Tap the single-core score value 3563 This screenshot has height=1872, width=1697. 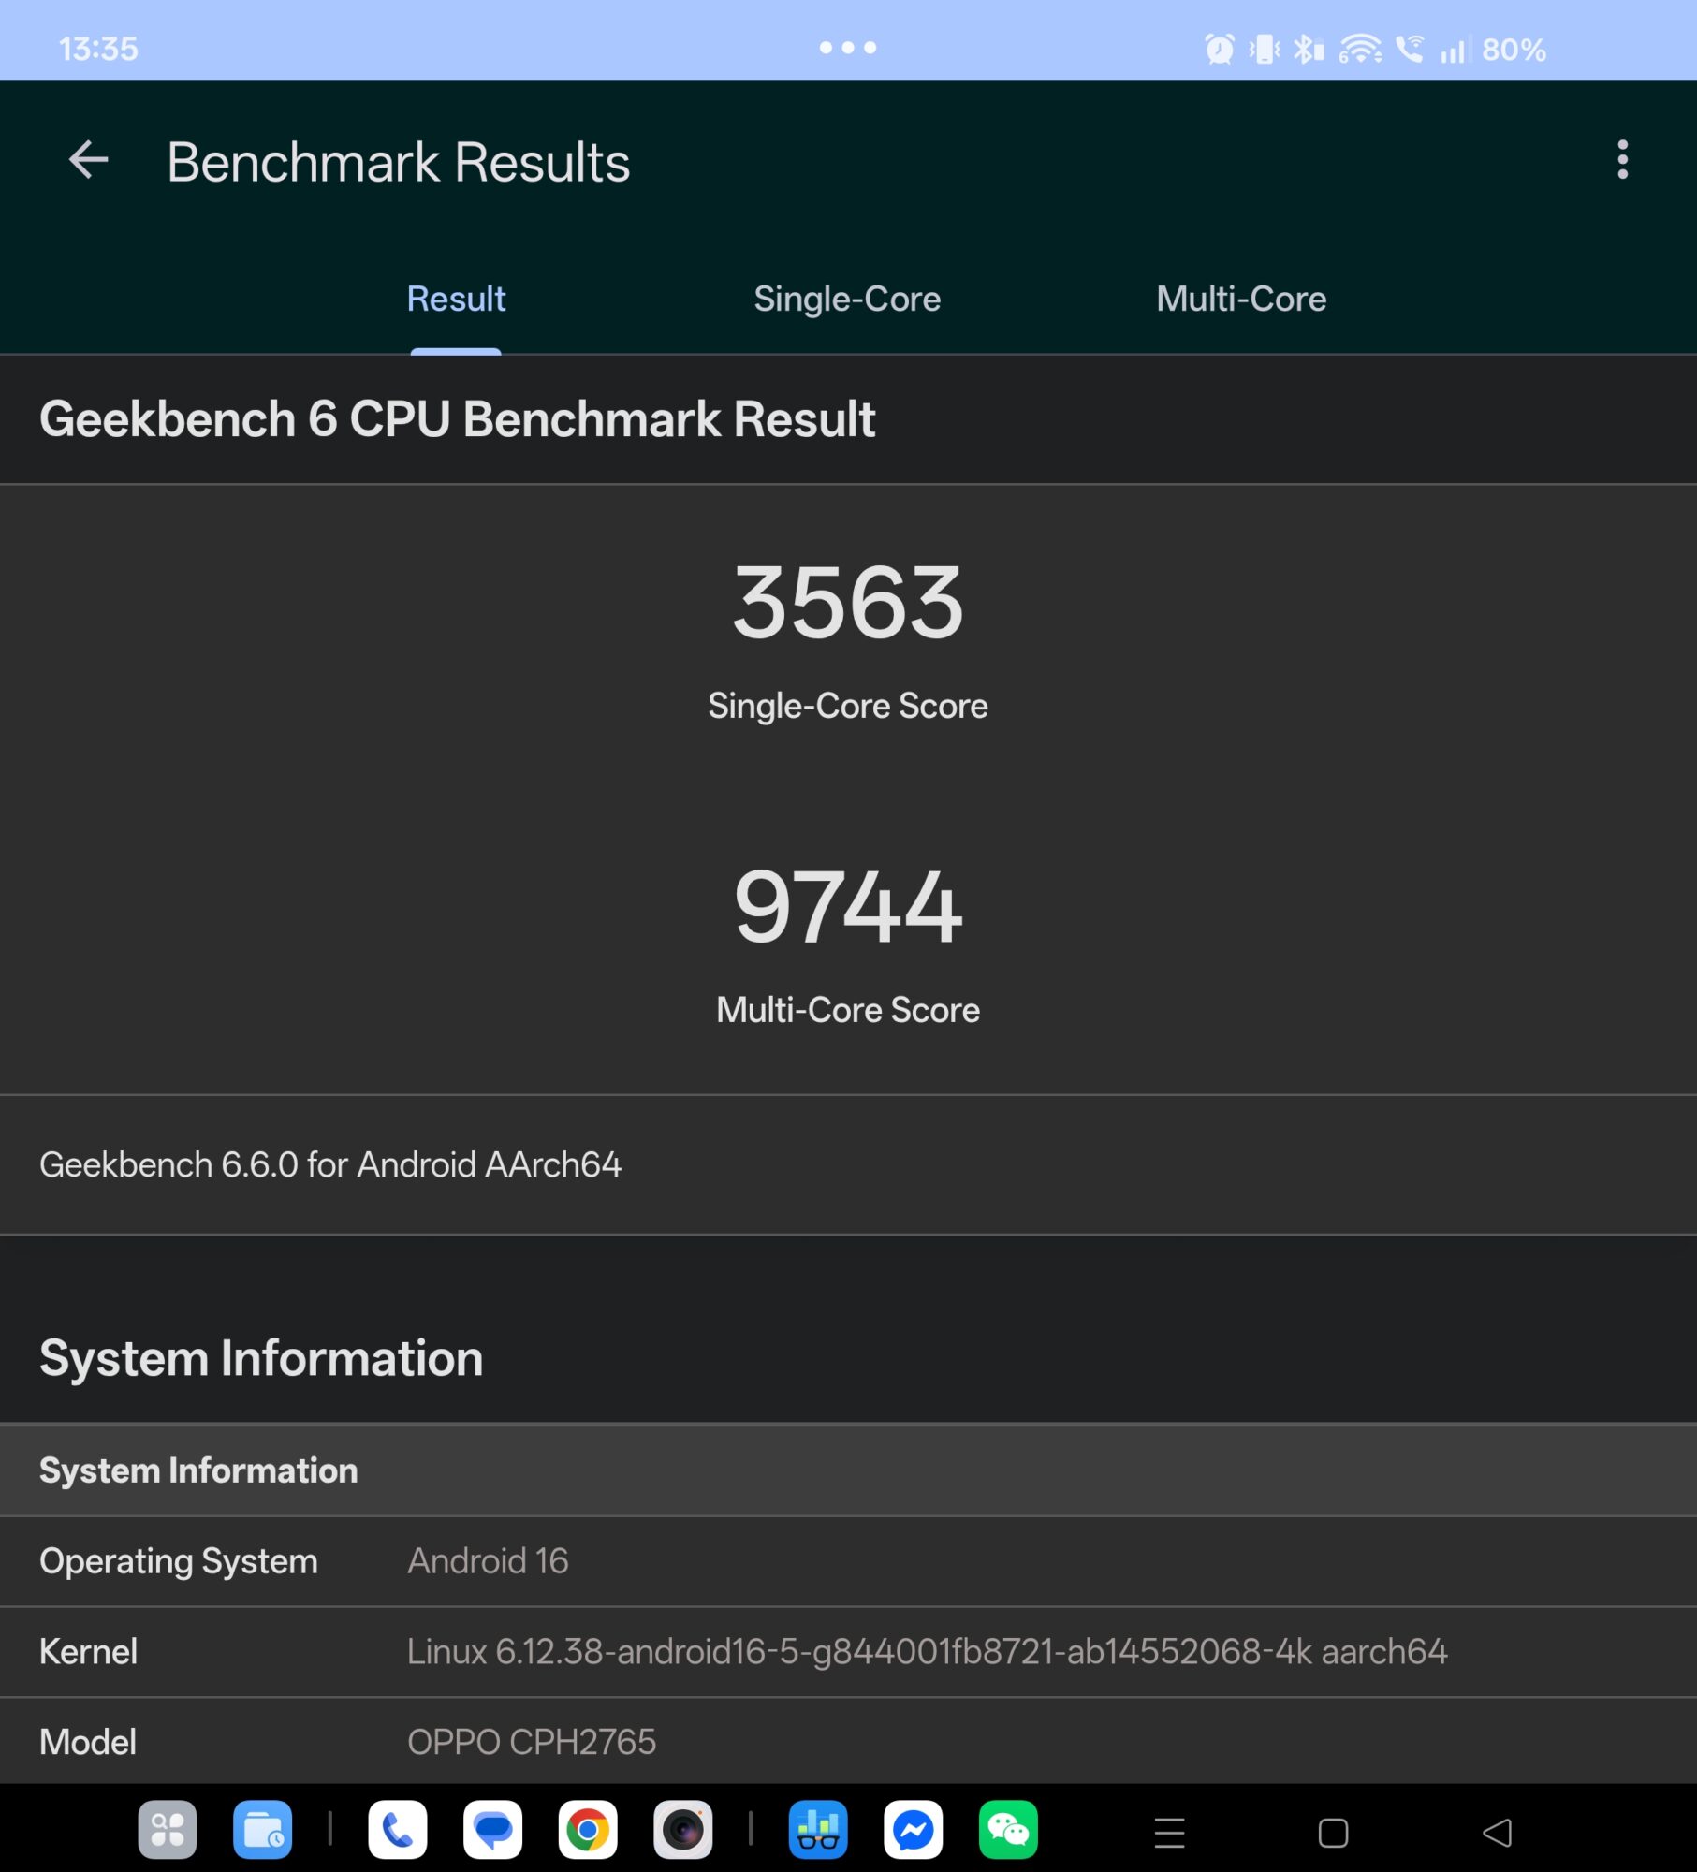(x=847, y=603)
